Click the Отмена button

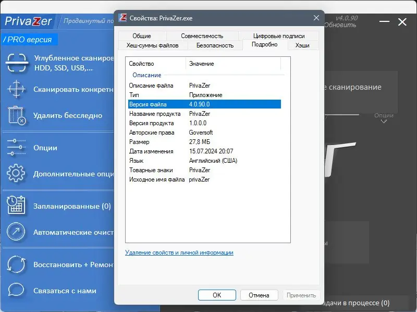pyautogui.click(x=259, y=295)
